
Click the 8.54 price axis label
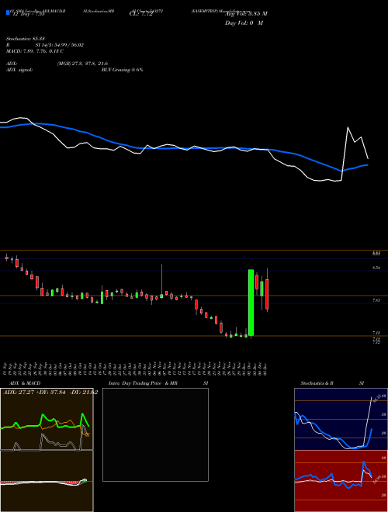tap(376, 268)
